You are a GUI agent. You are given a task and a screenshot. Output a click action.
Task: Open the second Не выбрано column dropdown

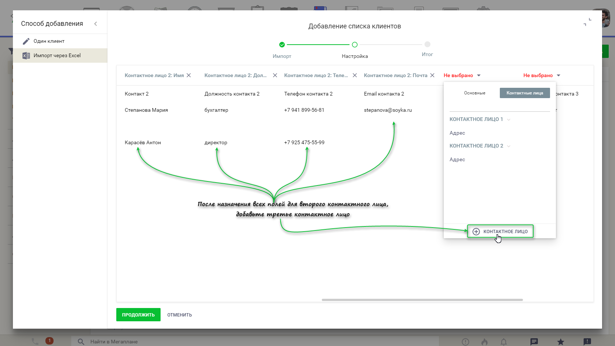(x=542, y=75)
